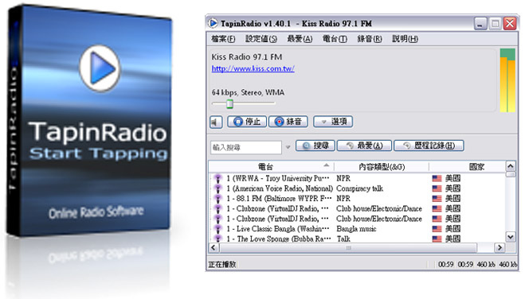Click the Bangla music genre cell
Viewport: 529px width, 299px height.
tap(356, 229)
